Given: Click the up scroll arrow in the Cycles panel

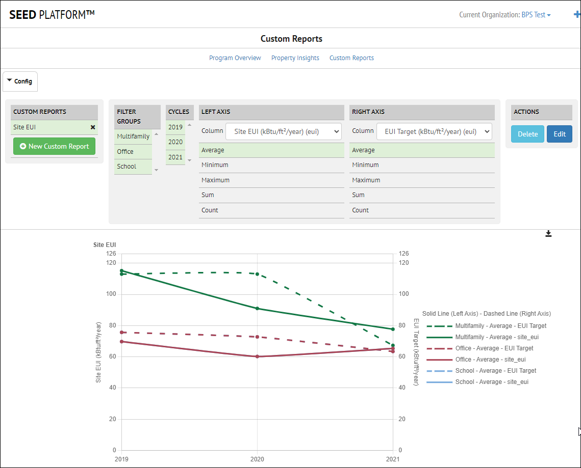Looking at the screenshot, I should point(189,126).
